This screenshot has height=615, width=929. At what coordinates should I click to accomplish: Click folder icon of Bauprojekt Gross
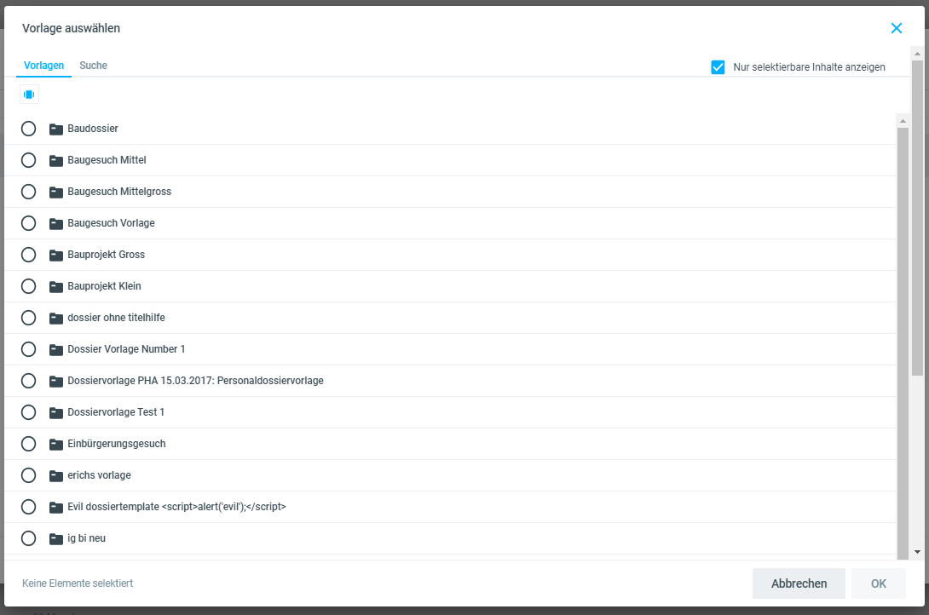click(56, 256)
